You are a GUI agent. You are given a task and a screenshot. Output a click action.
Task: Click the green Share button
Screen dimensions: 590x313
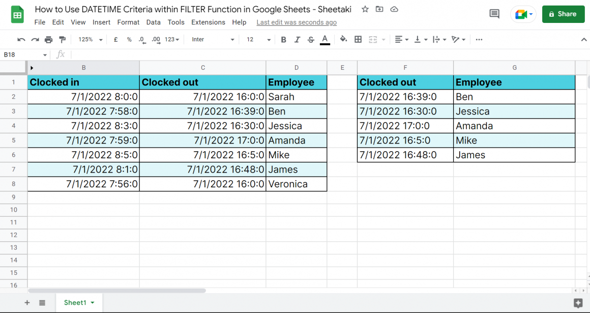coord(563,14)
